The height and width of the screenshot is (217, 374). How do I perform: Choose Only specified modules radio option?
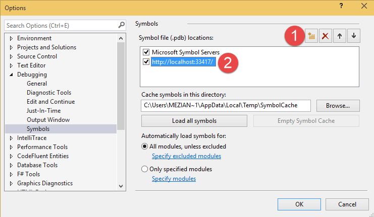(145, 169)
